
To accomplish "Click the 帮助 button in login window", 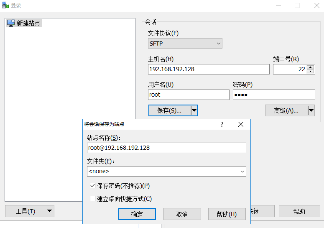I will click(x=299, y=211).
